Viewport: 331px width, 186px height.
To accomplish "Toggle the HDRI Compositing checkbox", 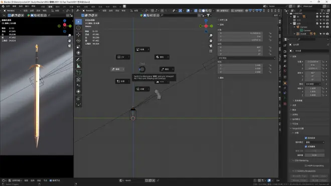I will (306, 166).
